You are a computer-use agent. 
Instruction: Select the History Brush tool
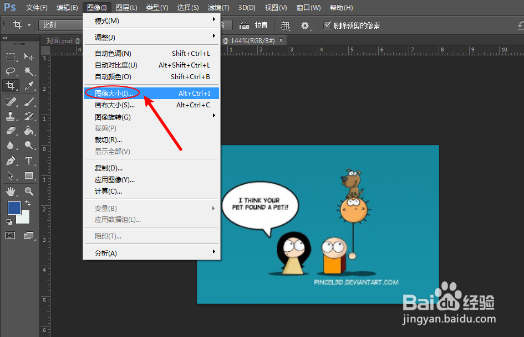point(29,116)
